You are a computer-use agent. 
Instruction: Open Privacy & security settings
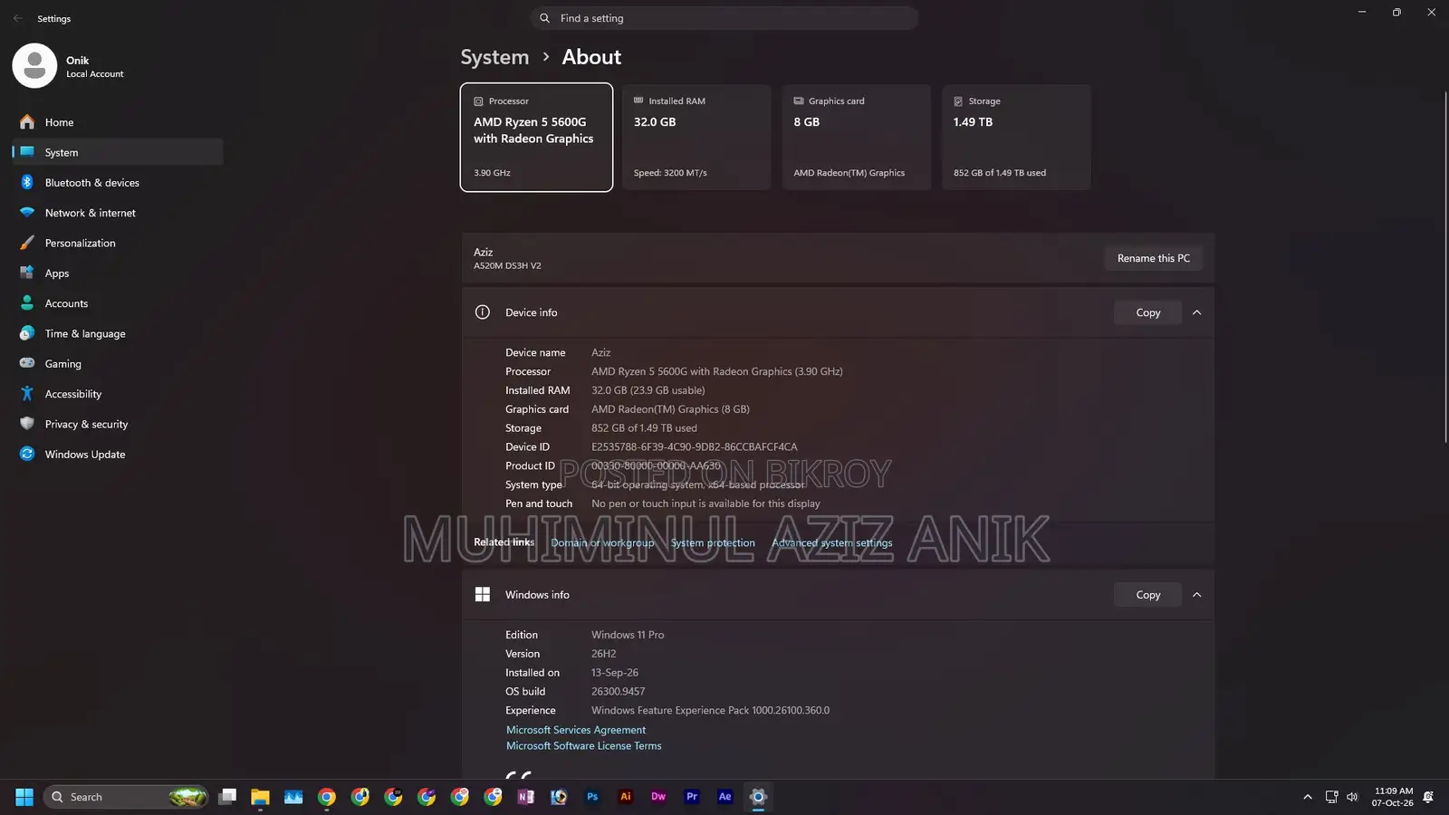118,424
